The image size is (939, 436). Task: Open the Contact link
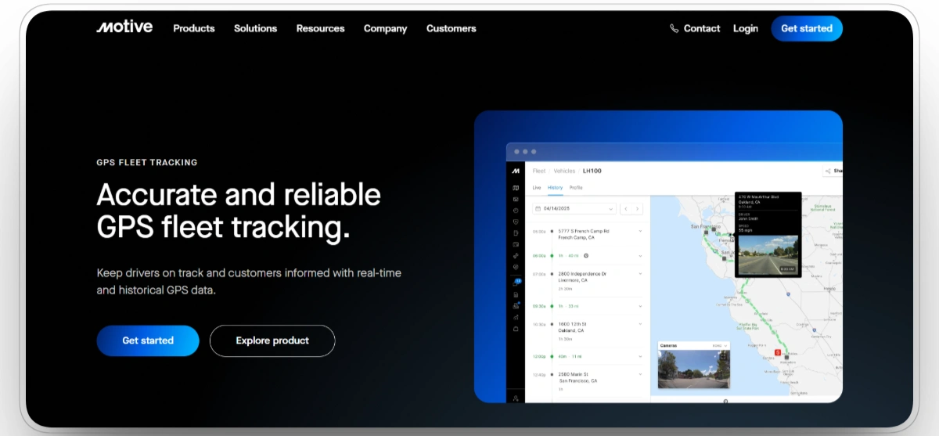pos(702,28)
